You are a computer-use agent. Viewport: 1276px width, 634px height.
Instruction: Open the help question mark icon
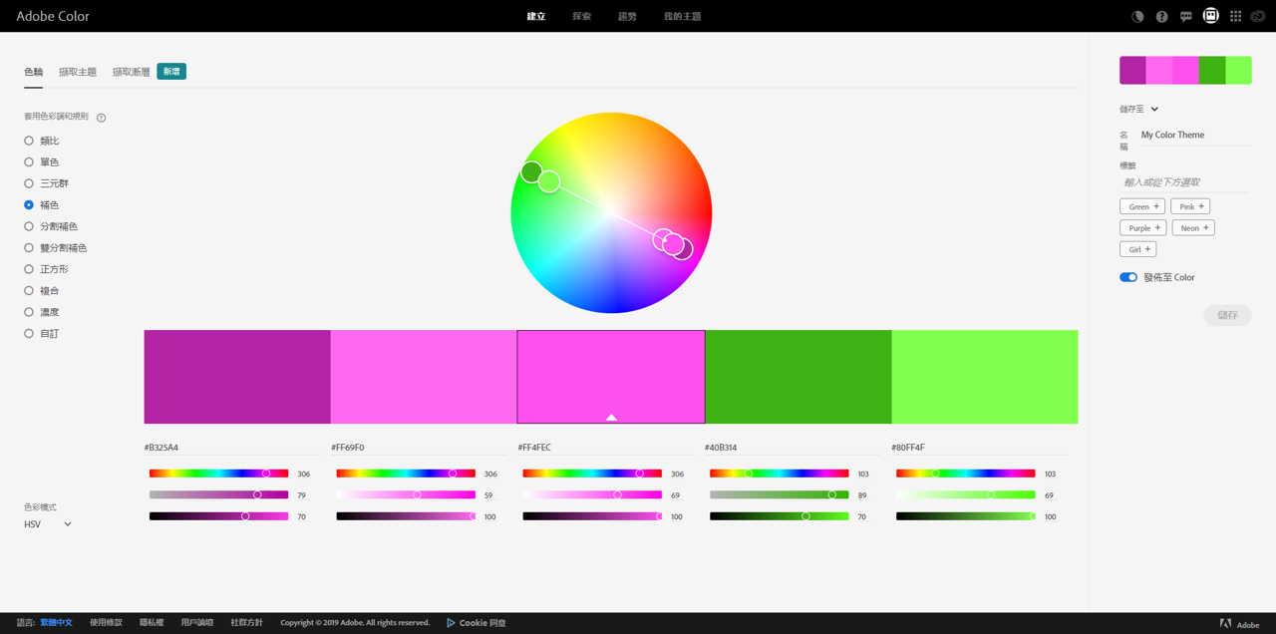point(1161,17)
